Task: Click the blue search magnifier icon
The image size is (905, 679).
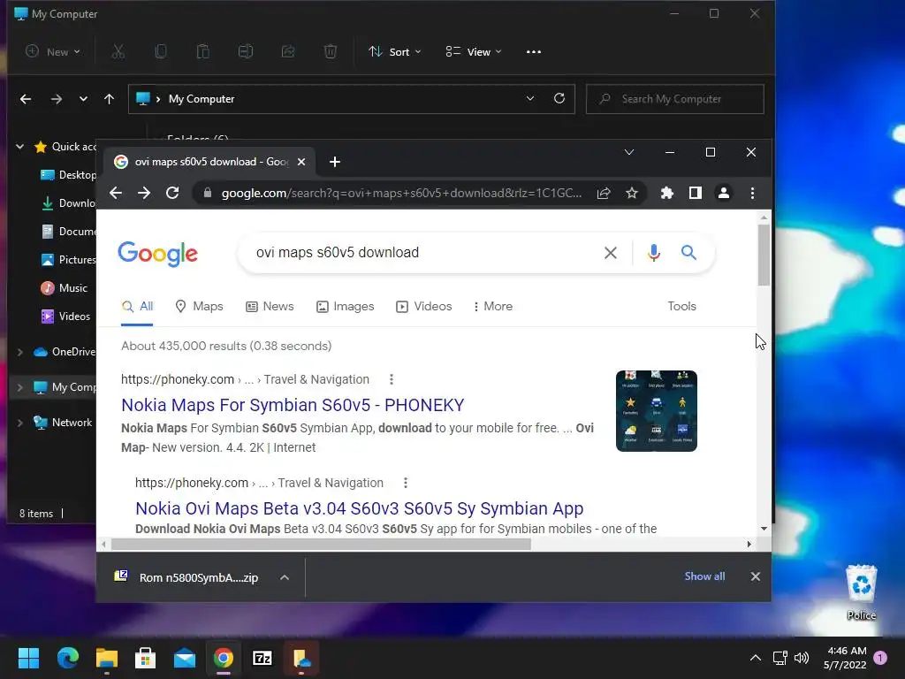Action: tap(688, 252)
